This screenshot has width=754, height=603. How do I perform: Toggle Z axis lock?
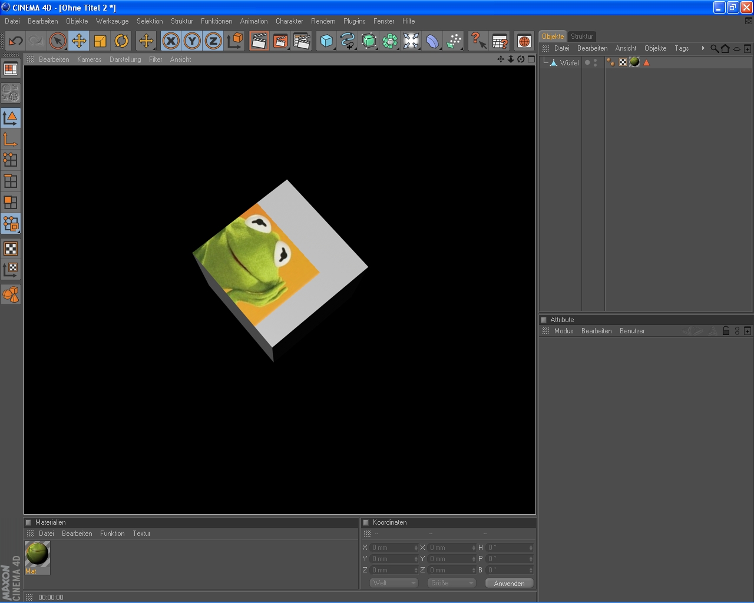pyautogui.click(x=213, y=41)
